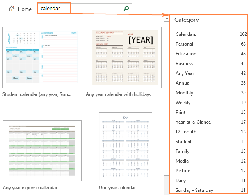This screenshot has width=249, height=195.
Task: Choose the Sunday - Saturday category
Action: [x=194, y=190]
